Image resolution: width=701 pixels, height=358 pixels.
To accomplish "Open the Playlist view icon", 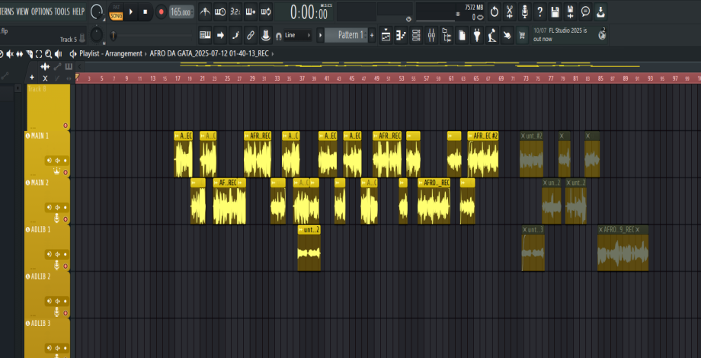I will [386, 35].
